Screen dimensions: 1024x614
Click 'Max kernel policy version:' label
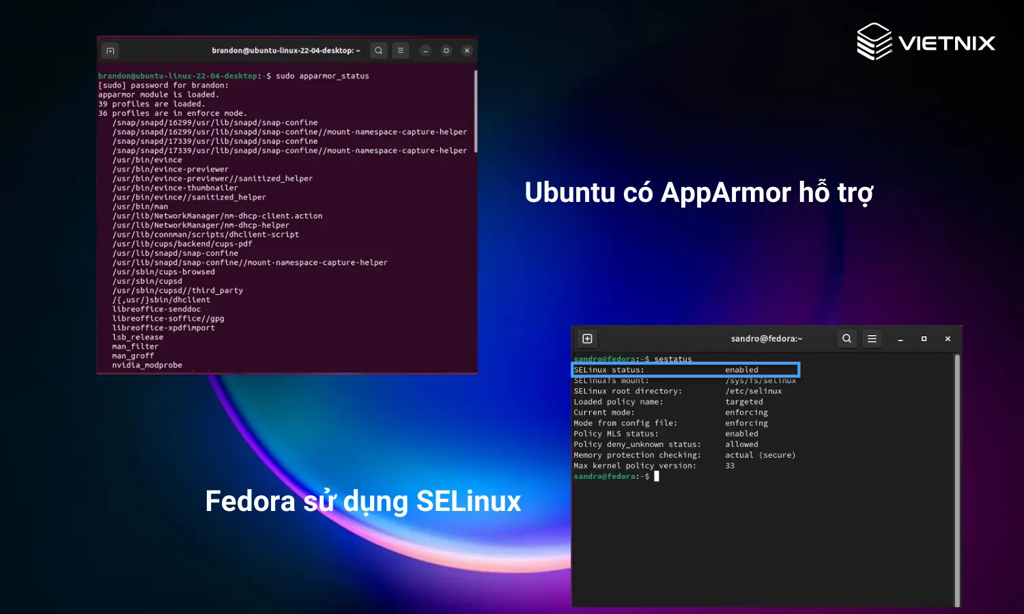pyautogui.click(x=635, y=466)
